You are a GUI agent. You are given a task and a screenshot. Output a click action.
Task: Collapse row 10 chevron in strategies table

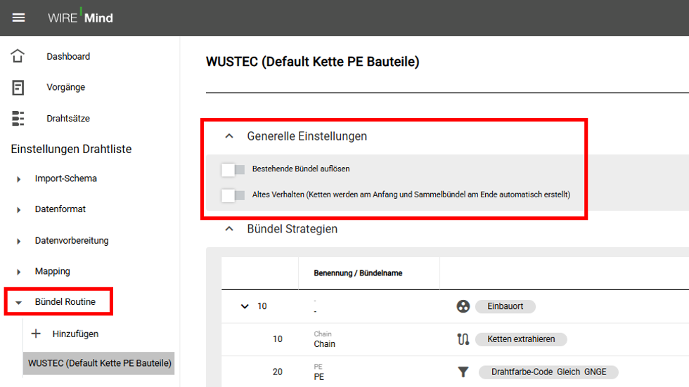click(x=245, y=306)
